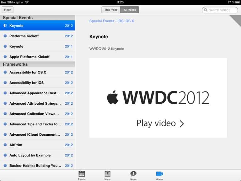Open Advanced Collection Views... session
The height and width of the screenshot is (181, 241).
[x=38, y=113]
